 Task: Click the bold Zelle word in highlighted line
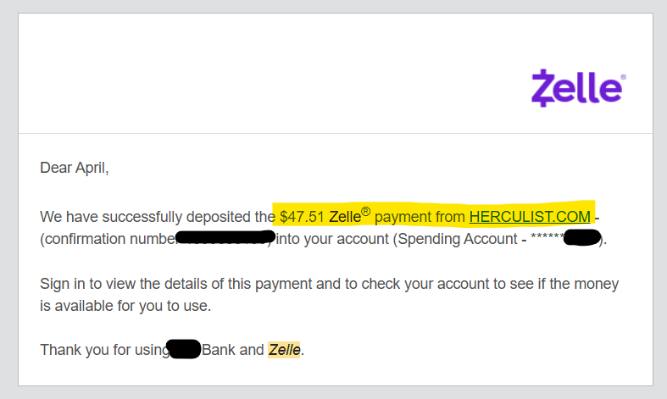(345, 217)
